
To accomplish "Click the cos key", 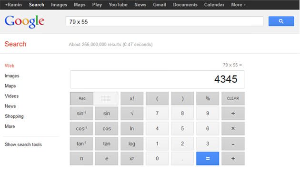I will click(107, 128).
